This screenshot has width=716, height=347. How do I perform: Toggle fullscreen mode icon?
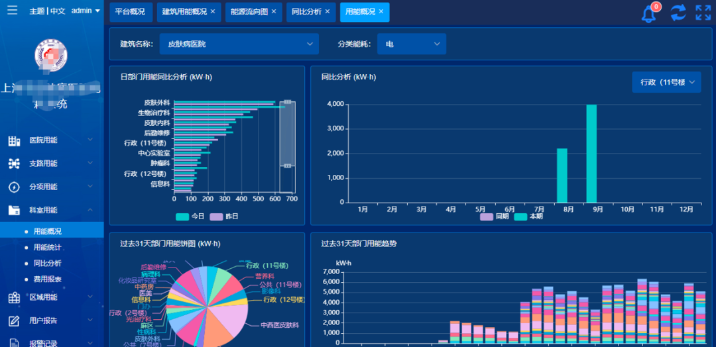click(703, 13)
